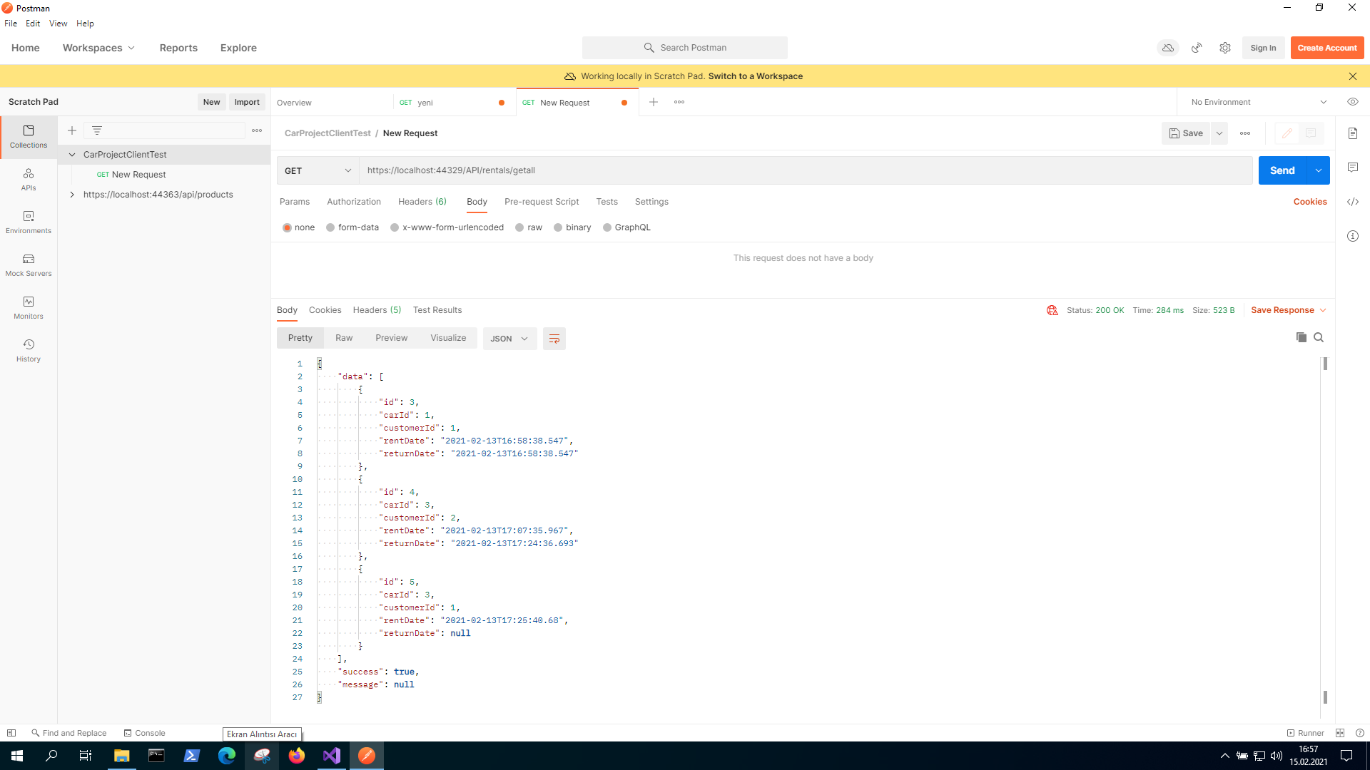Open the JSON format dropdown
The image size is (1370, 770).
coord(509,339)
